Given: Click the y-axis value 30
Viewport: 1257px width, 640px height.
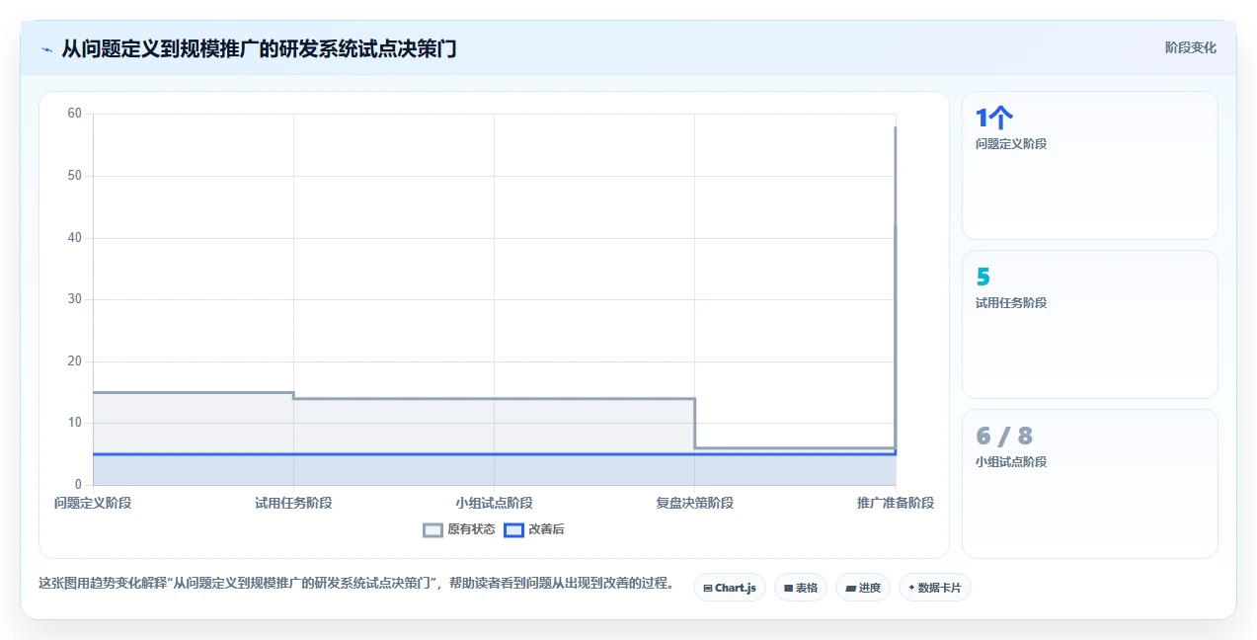Looking at the screenshot, I should point(74,299).
